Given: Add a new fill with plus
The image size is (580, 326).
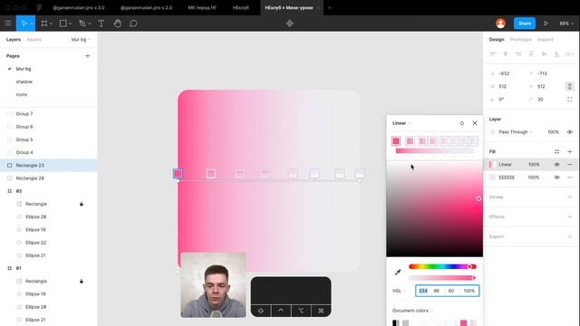Looking at the screenshot, I should click(570, 151).
